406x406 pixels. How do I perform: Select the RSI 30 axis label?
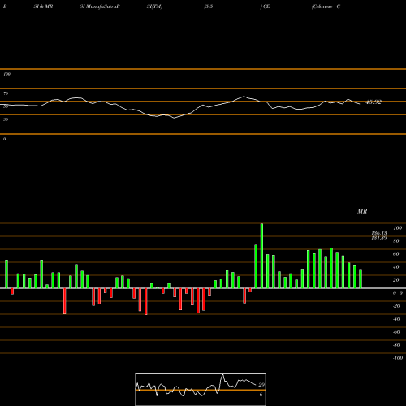(x=6, y=119)
